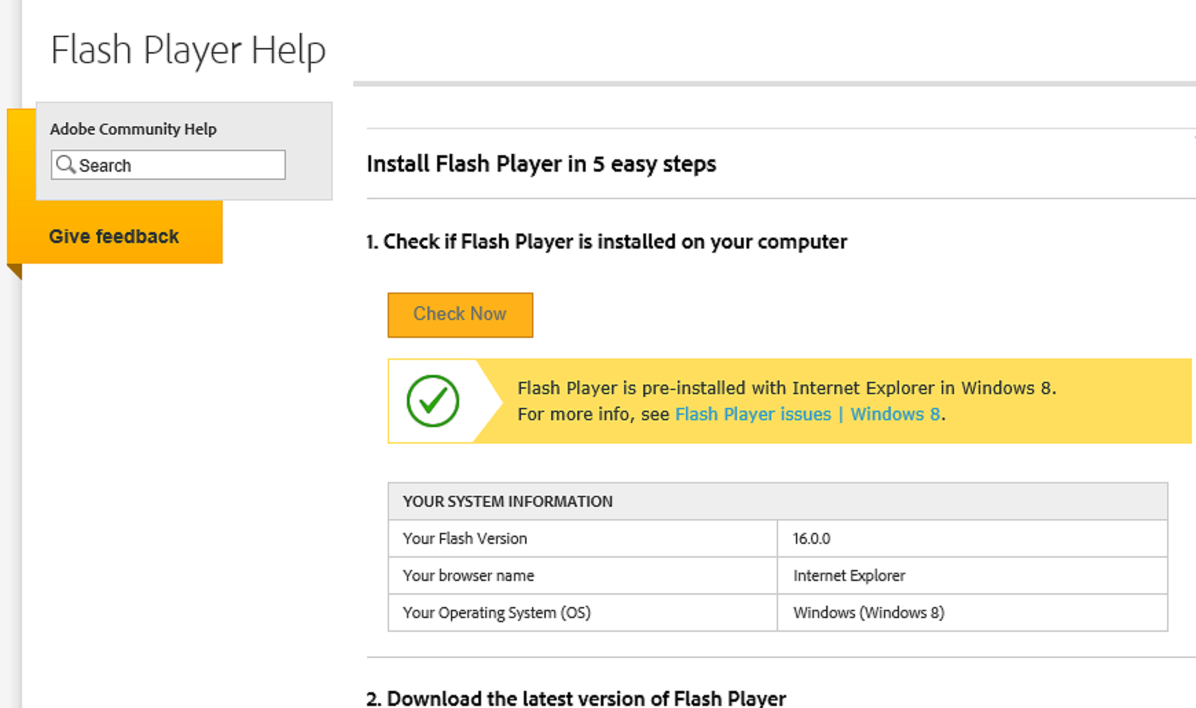The image size is (1196, 708).
Task: Open the Flash Player issues | Windows 8 link
Action: click(x=808, y=414)
